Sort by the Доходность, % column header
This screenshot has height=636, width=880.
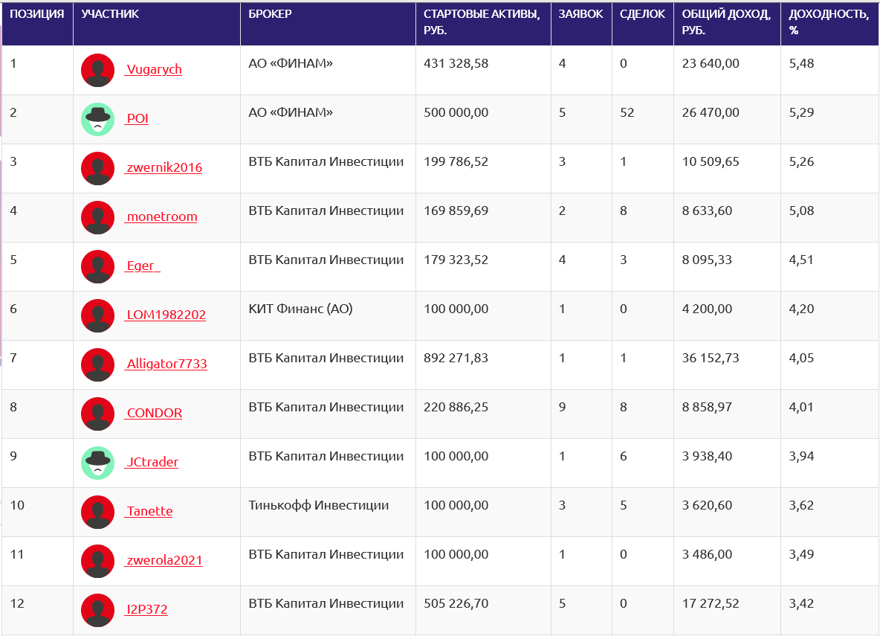(828, 22)
